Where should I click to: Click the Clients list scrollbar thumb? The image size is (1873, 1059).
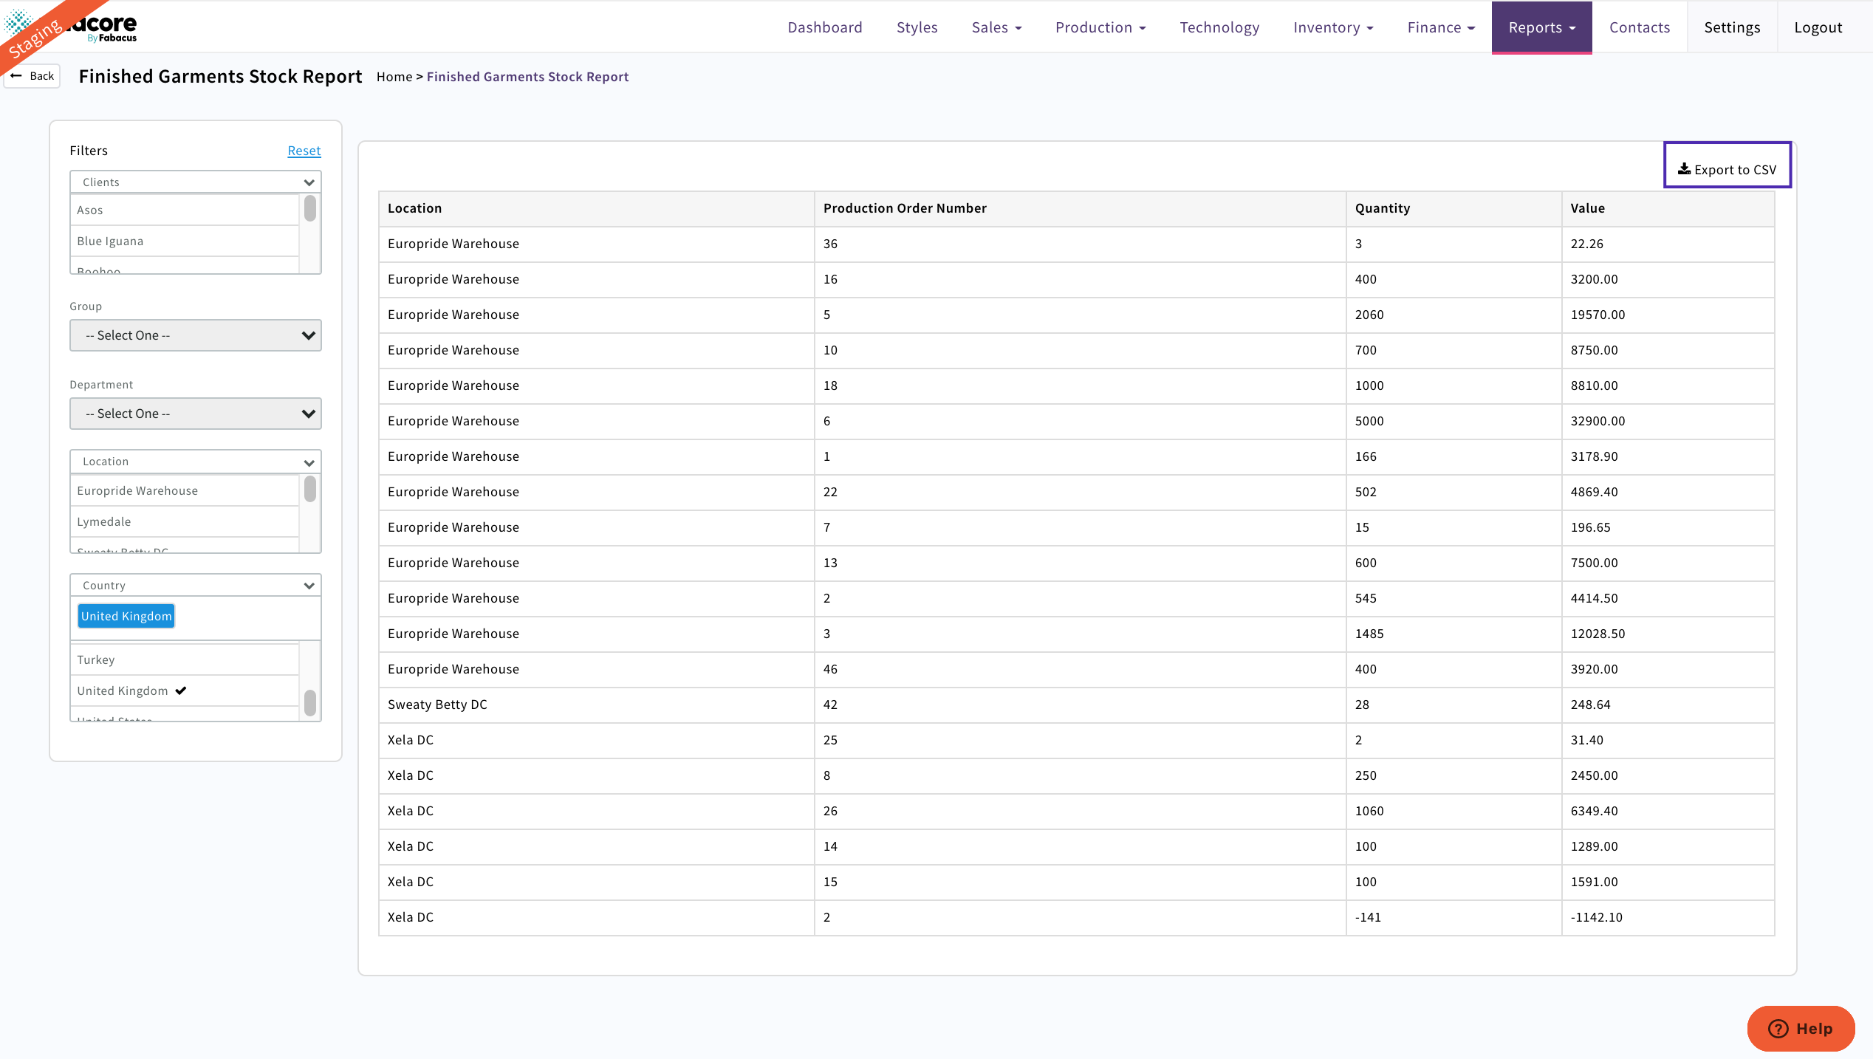310,208
